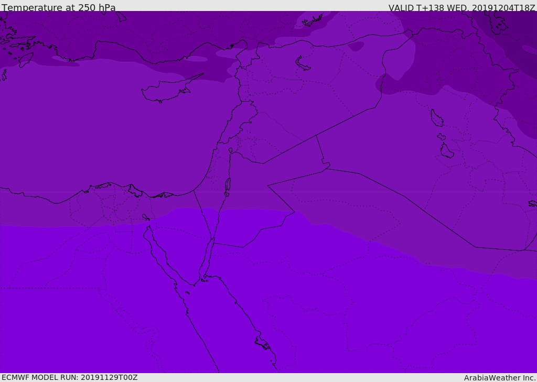Screen dimensions: 537x382
Task: Click the 'VALID T+138 WED. 20191204T18Z' label
Action: click(461, 7)
